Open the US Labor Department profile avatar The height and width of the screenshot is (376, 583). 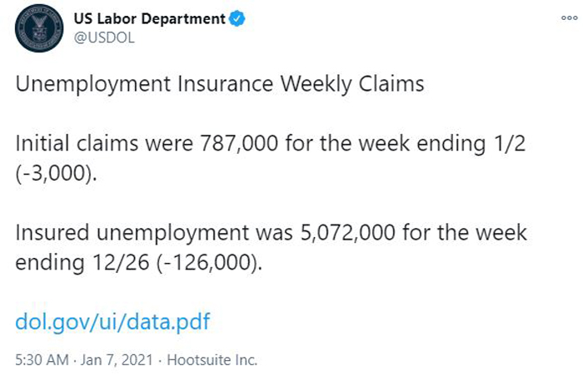39,28
